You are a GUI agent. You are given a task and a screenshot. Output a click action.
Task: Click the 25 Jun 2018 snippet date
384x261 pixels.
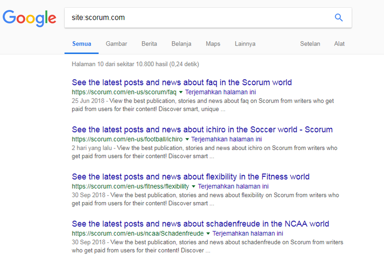pos(88,101)
